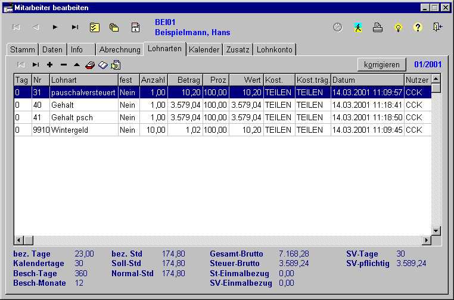The image size is (454, 300).
Task: Click the light bulb tip icon
Action: 397,27
